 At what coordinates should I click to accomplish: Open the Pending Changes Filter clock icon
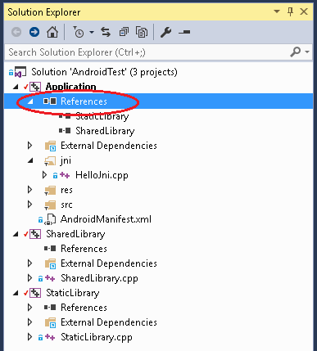click(79, 32)
